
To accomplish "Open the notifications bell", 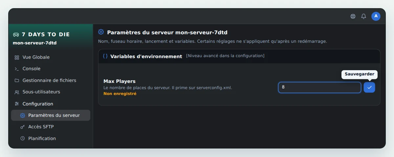I will [363, 16].
